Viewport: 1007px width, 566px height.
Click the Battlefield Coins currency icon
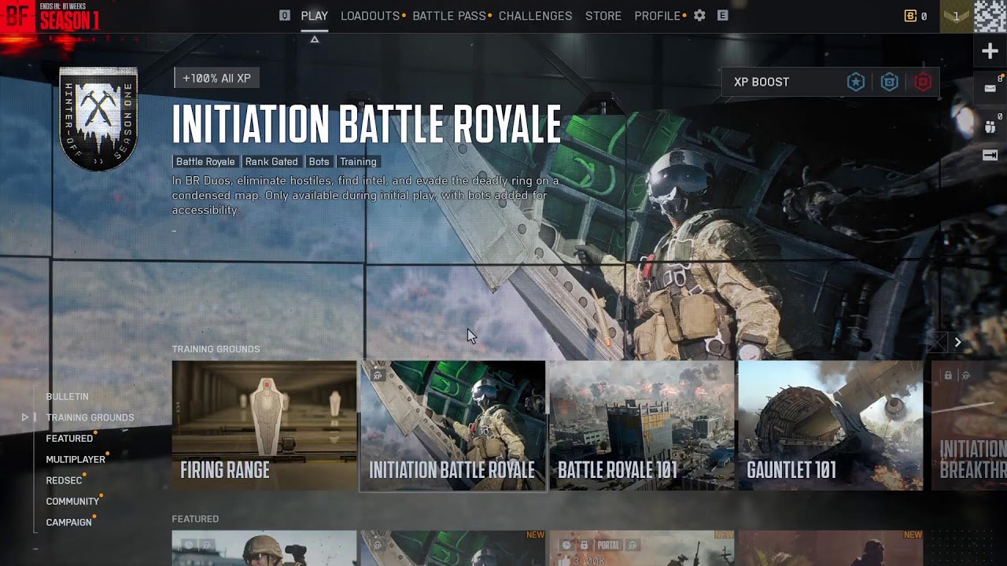910,16
